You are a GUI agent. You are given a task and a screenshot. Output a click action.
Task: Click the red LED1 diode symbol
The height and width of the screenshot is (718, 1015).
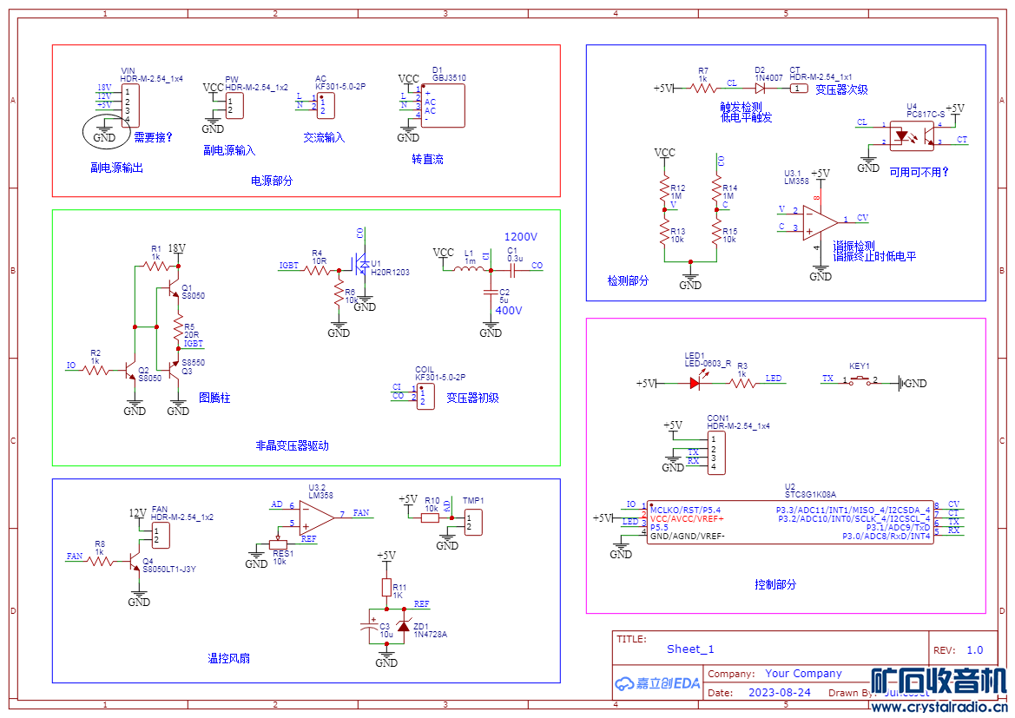695,383
